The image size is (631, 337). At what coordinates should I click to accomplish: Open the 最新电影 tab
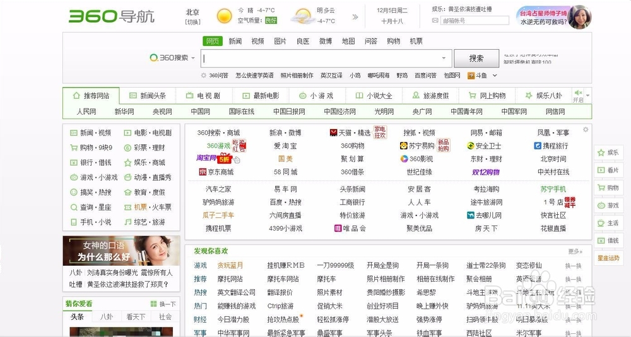click(x=261, y=96)
